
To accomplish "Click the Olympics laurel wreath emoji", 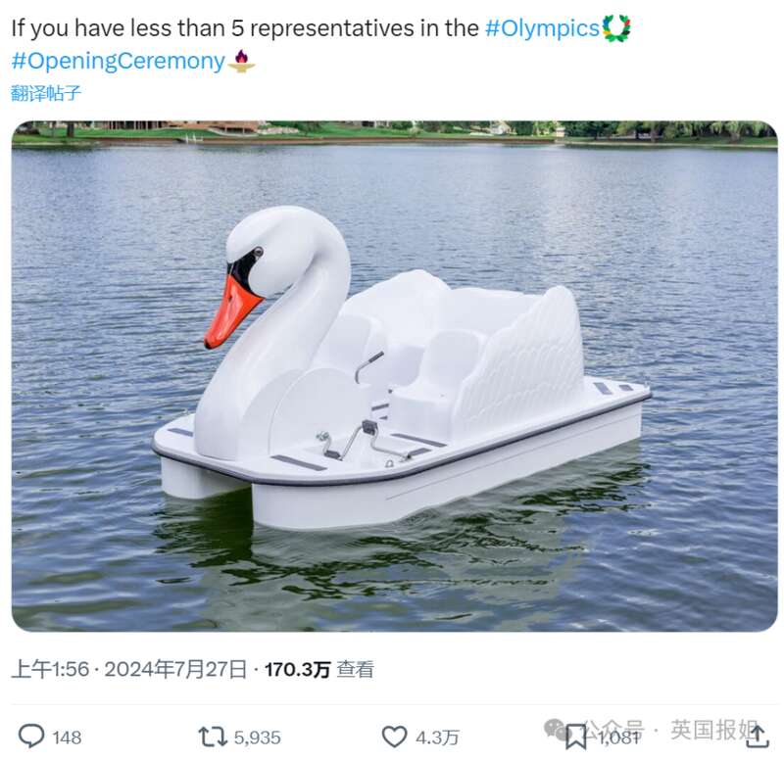I will [616, 28].
